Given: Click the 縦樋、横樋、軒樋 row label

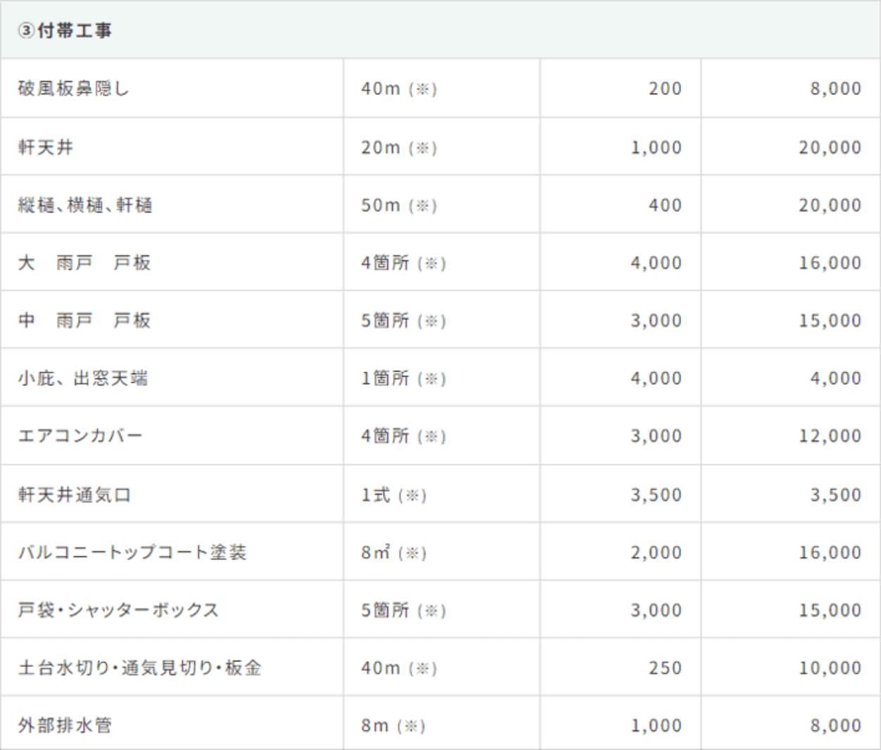Looking at the screenshot, I should pyautogui.click(x=85, y=205).
